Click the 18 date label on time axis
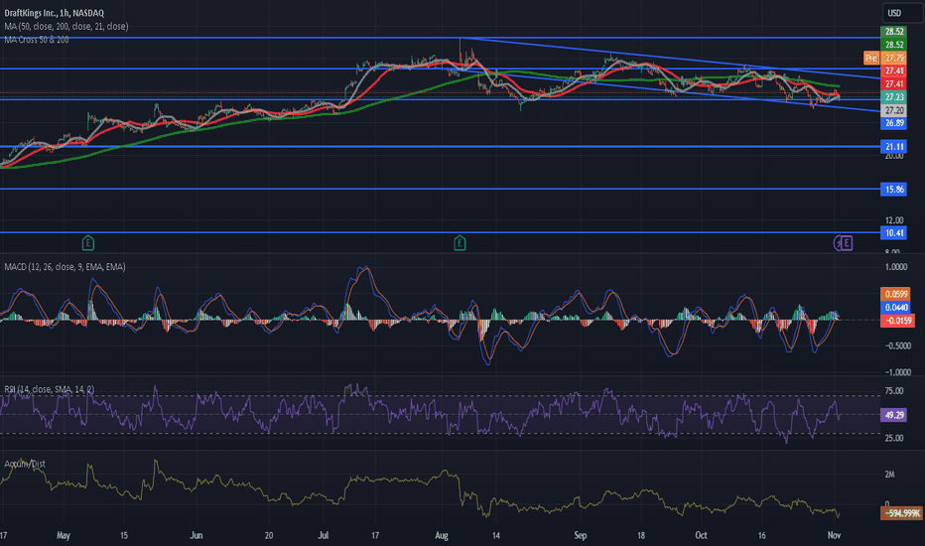The height and width of the screenshot is (546, 925). coord(641,535)
